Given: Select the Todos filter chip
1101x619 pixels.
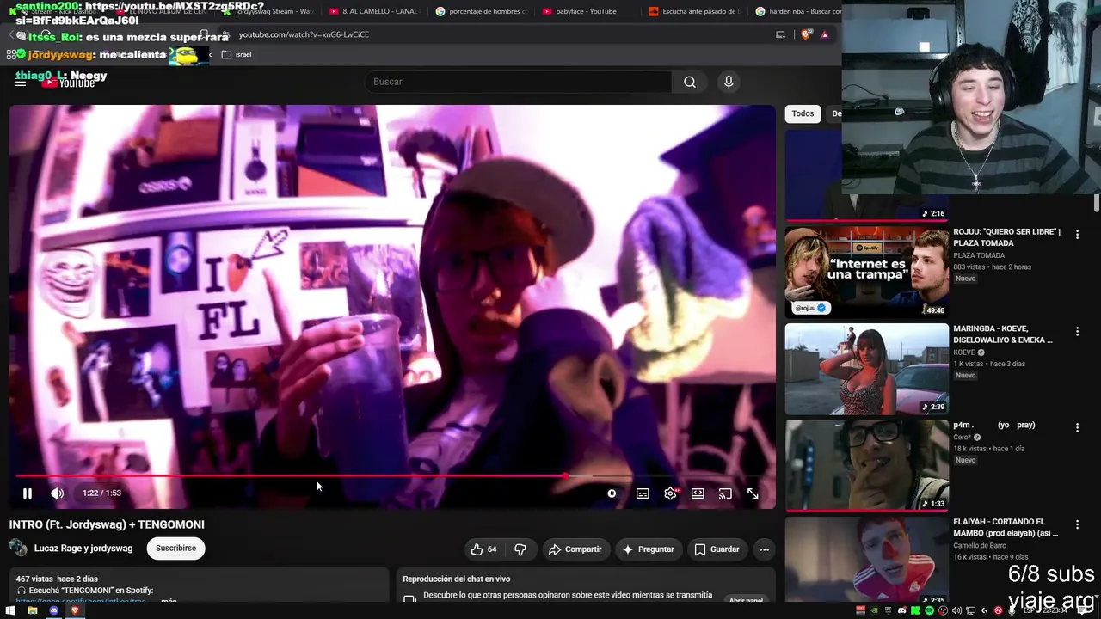Looking at the screenshot, I should 803,113.
